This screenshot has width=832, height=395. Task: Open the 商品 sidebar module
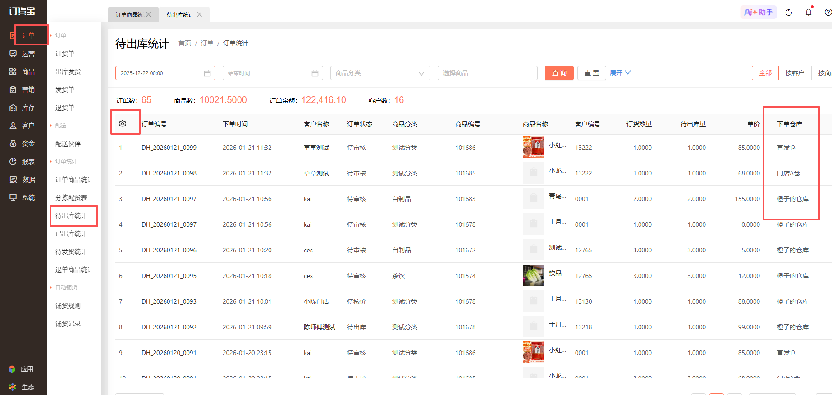tap(23, 72)
